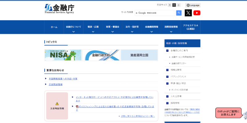Open オンライン行政手続 sidebar link
This screenshot has width=247, height=123.
point(180,90)
